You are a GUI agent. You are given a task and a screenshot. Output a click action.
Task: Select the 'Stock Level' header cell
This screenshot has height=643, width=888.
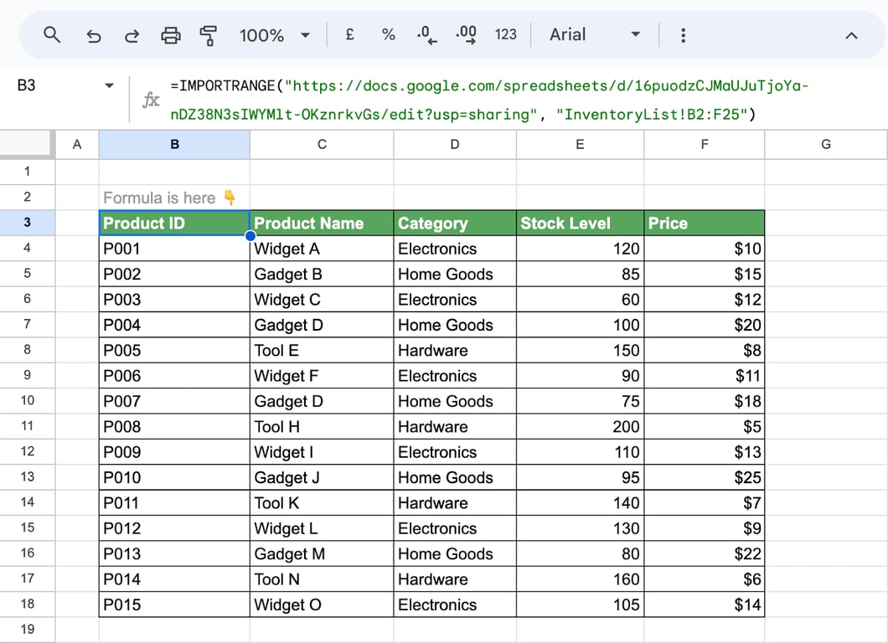coord(580,223)
